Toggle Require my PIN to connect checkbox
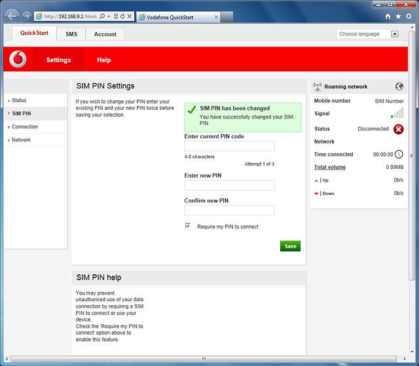This screenshot has width=419, height=366. [188, 226]
